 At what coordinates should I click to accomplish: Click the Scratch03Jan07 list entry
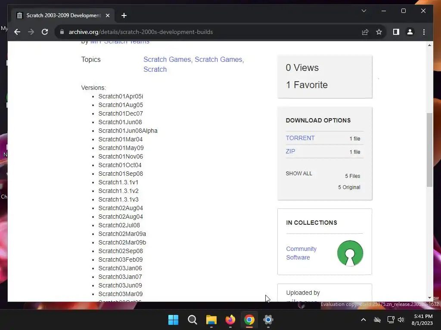[x=120, y=277]
